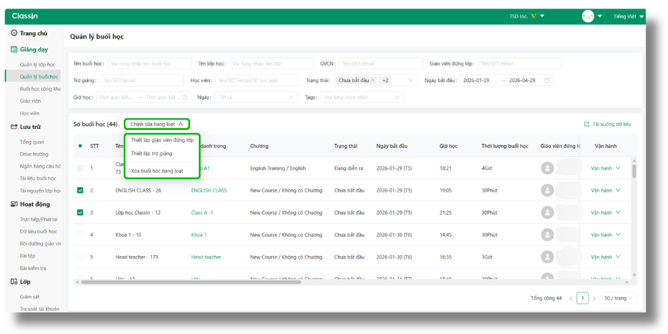Click the Giảng dạy section icon
This screenshot has height=334, width=668.
point(14,50)
